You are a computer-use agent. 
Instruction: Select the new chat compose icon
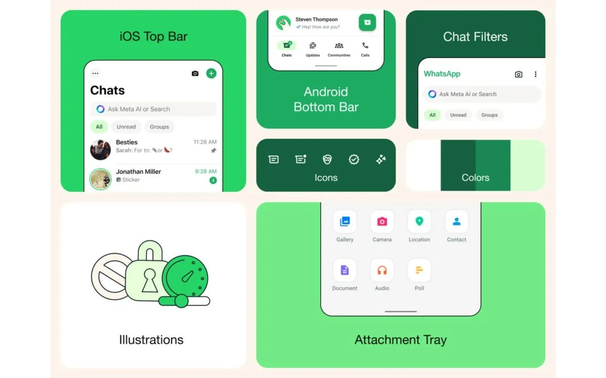(x=211, y=74)
